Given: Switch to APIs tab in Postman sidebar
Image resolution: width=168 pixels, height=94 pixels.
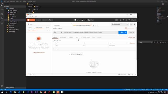Looking at the screenshot, I should click(x=48, y=27).
